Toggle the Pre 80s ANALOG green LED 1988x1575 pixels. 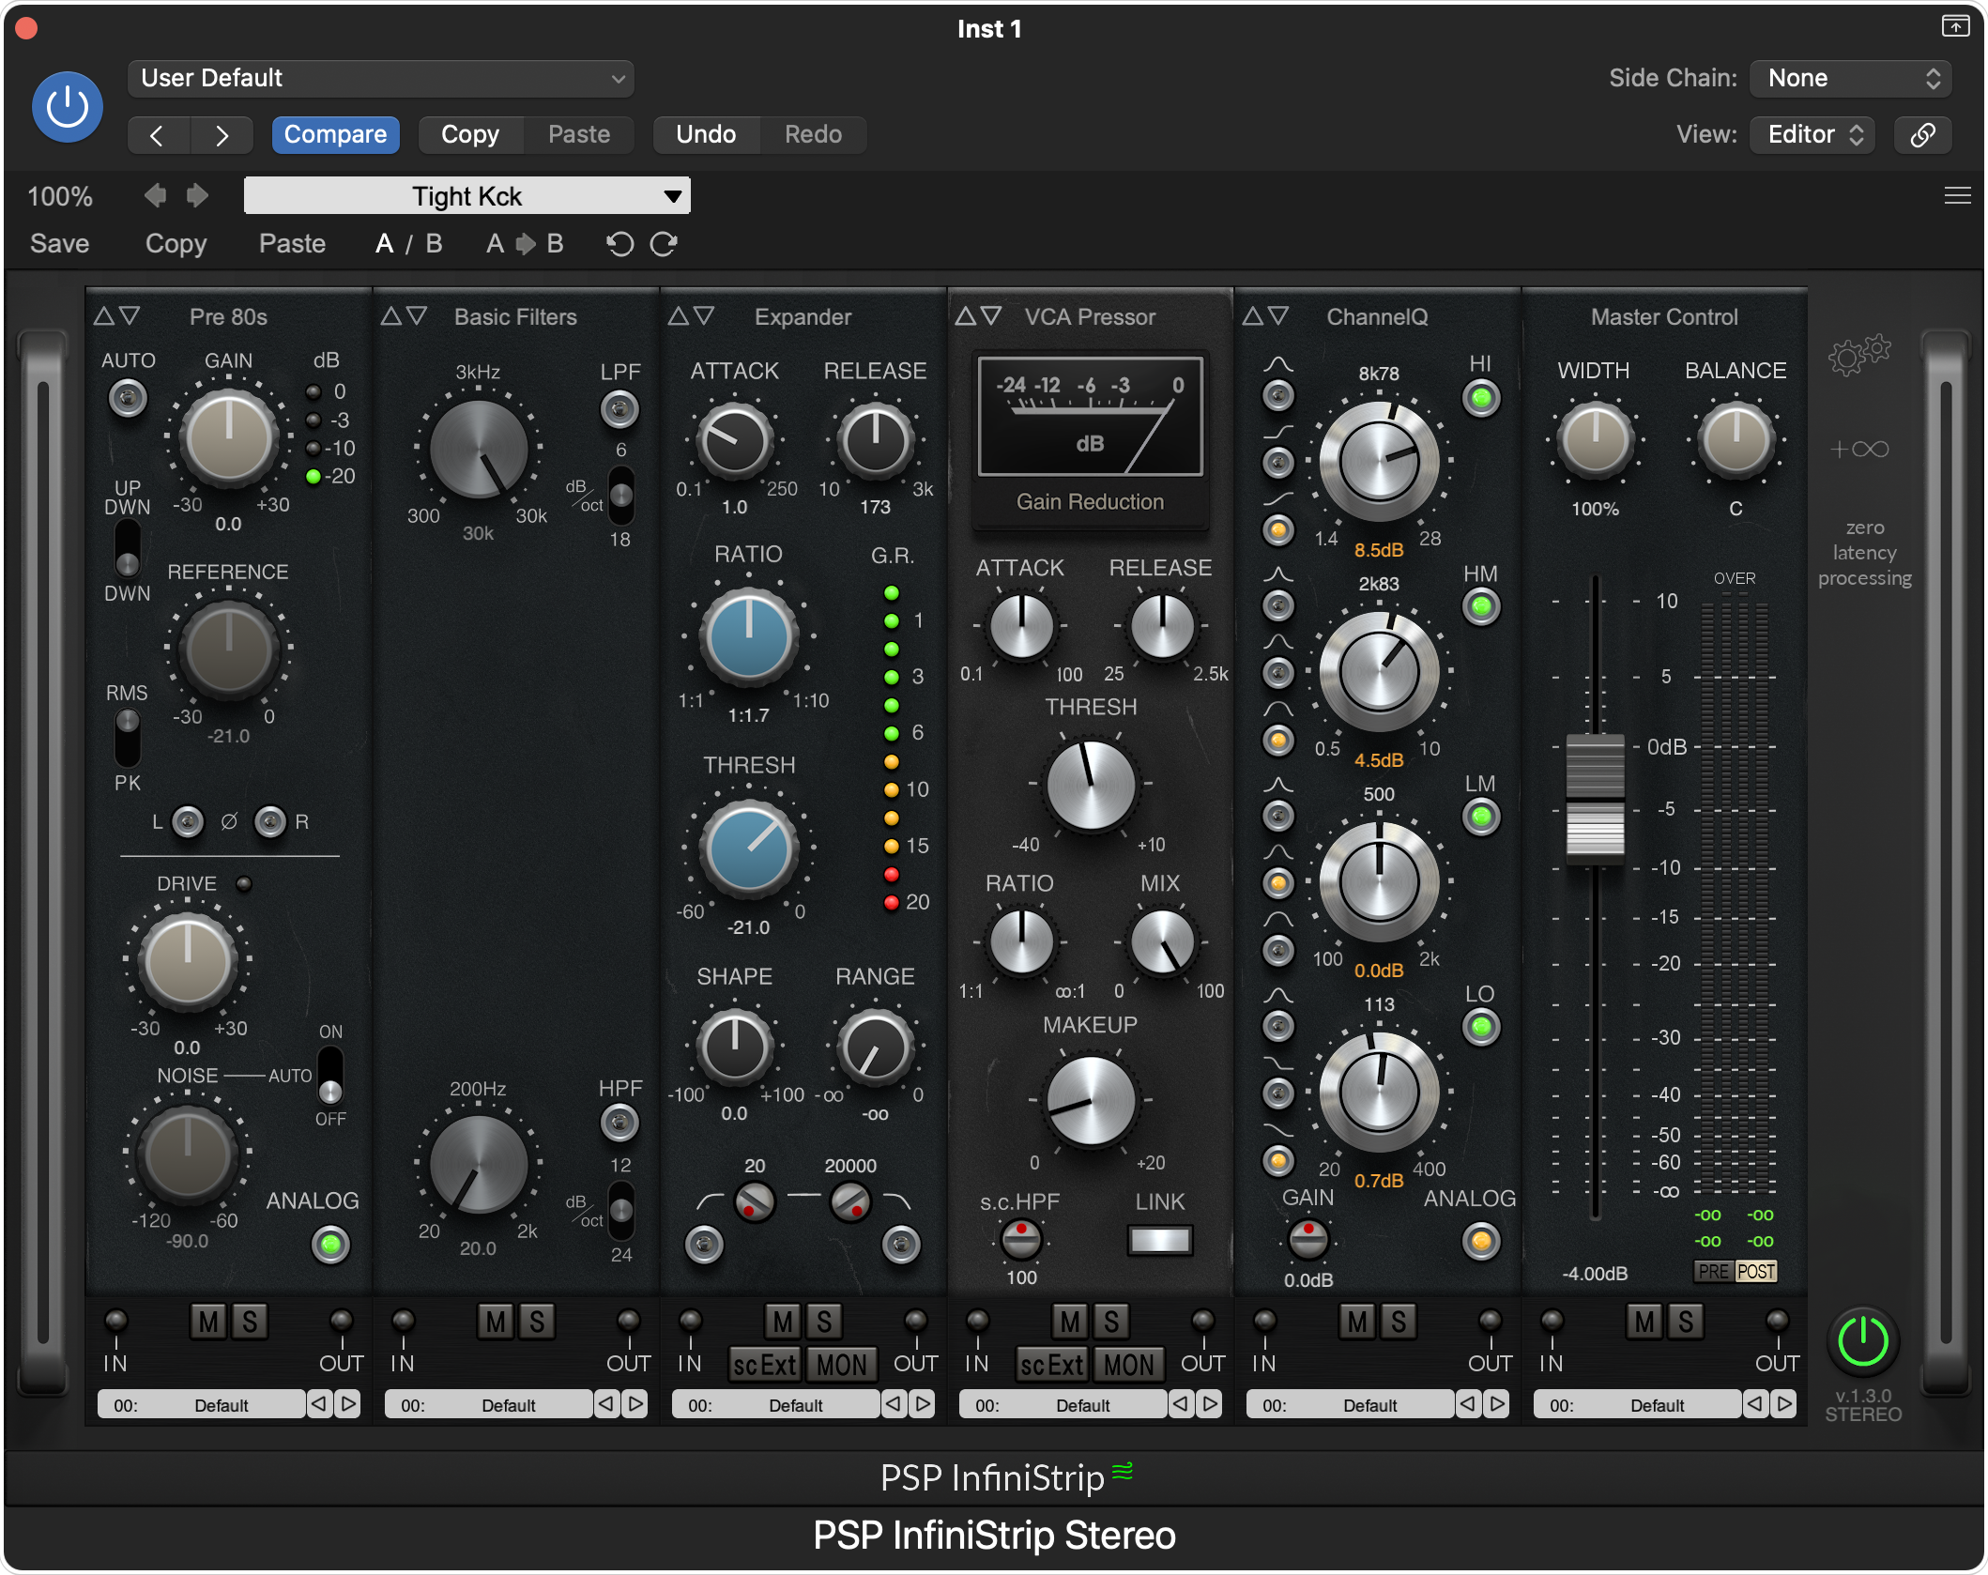(330, 1245)
